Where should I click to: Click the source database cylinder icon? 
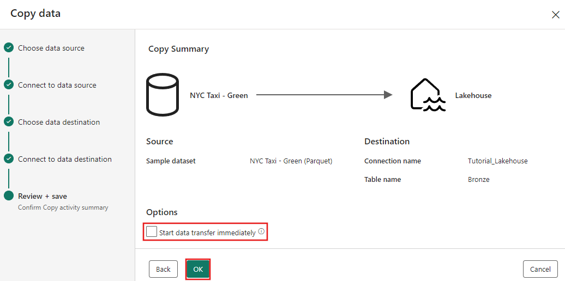tap(162, 95)
